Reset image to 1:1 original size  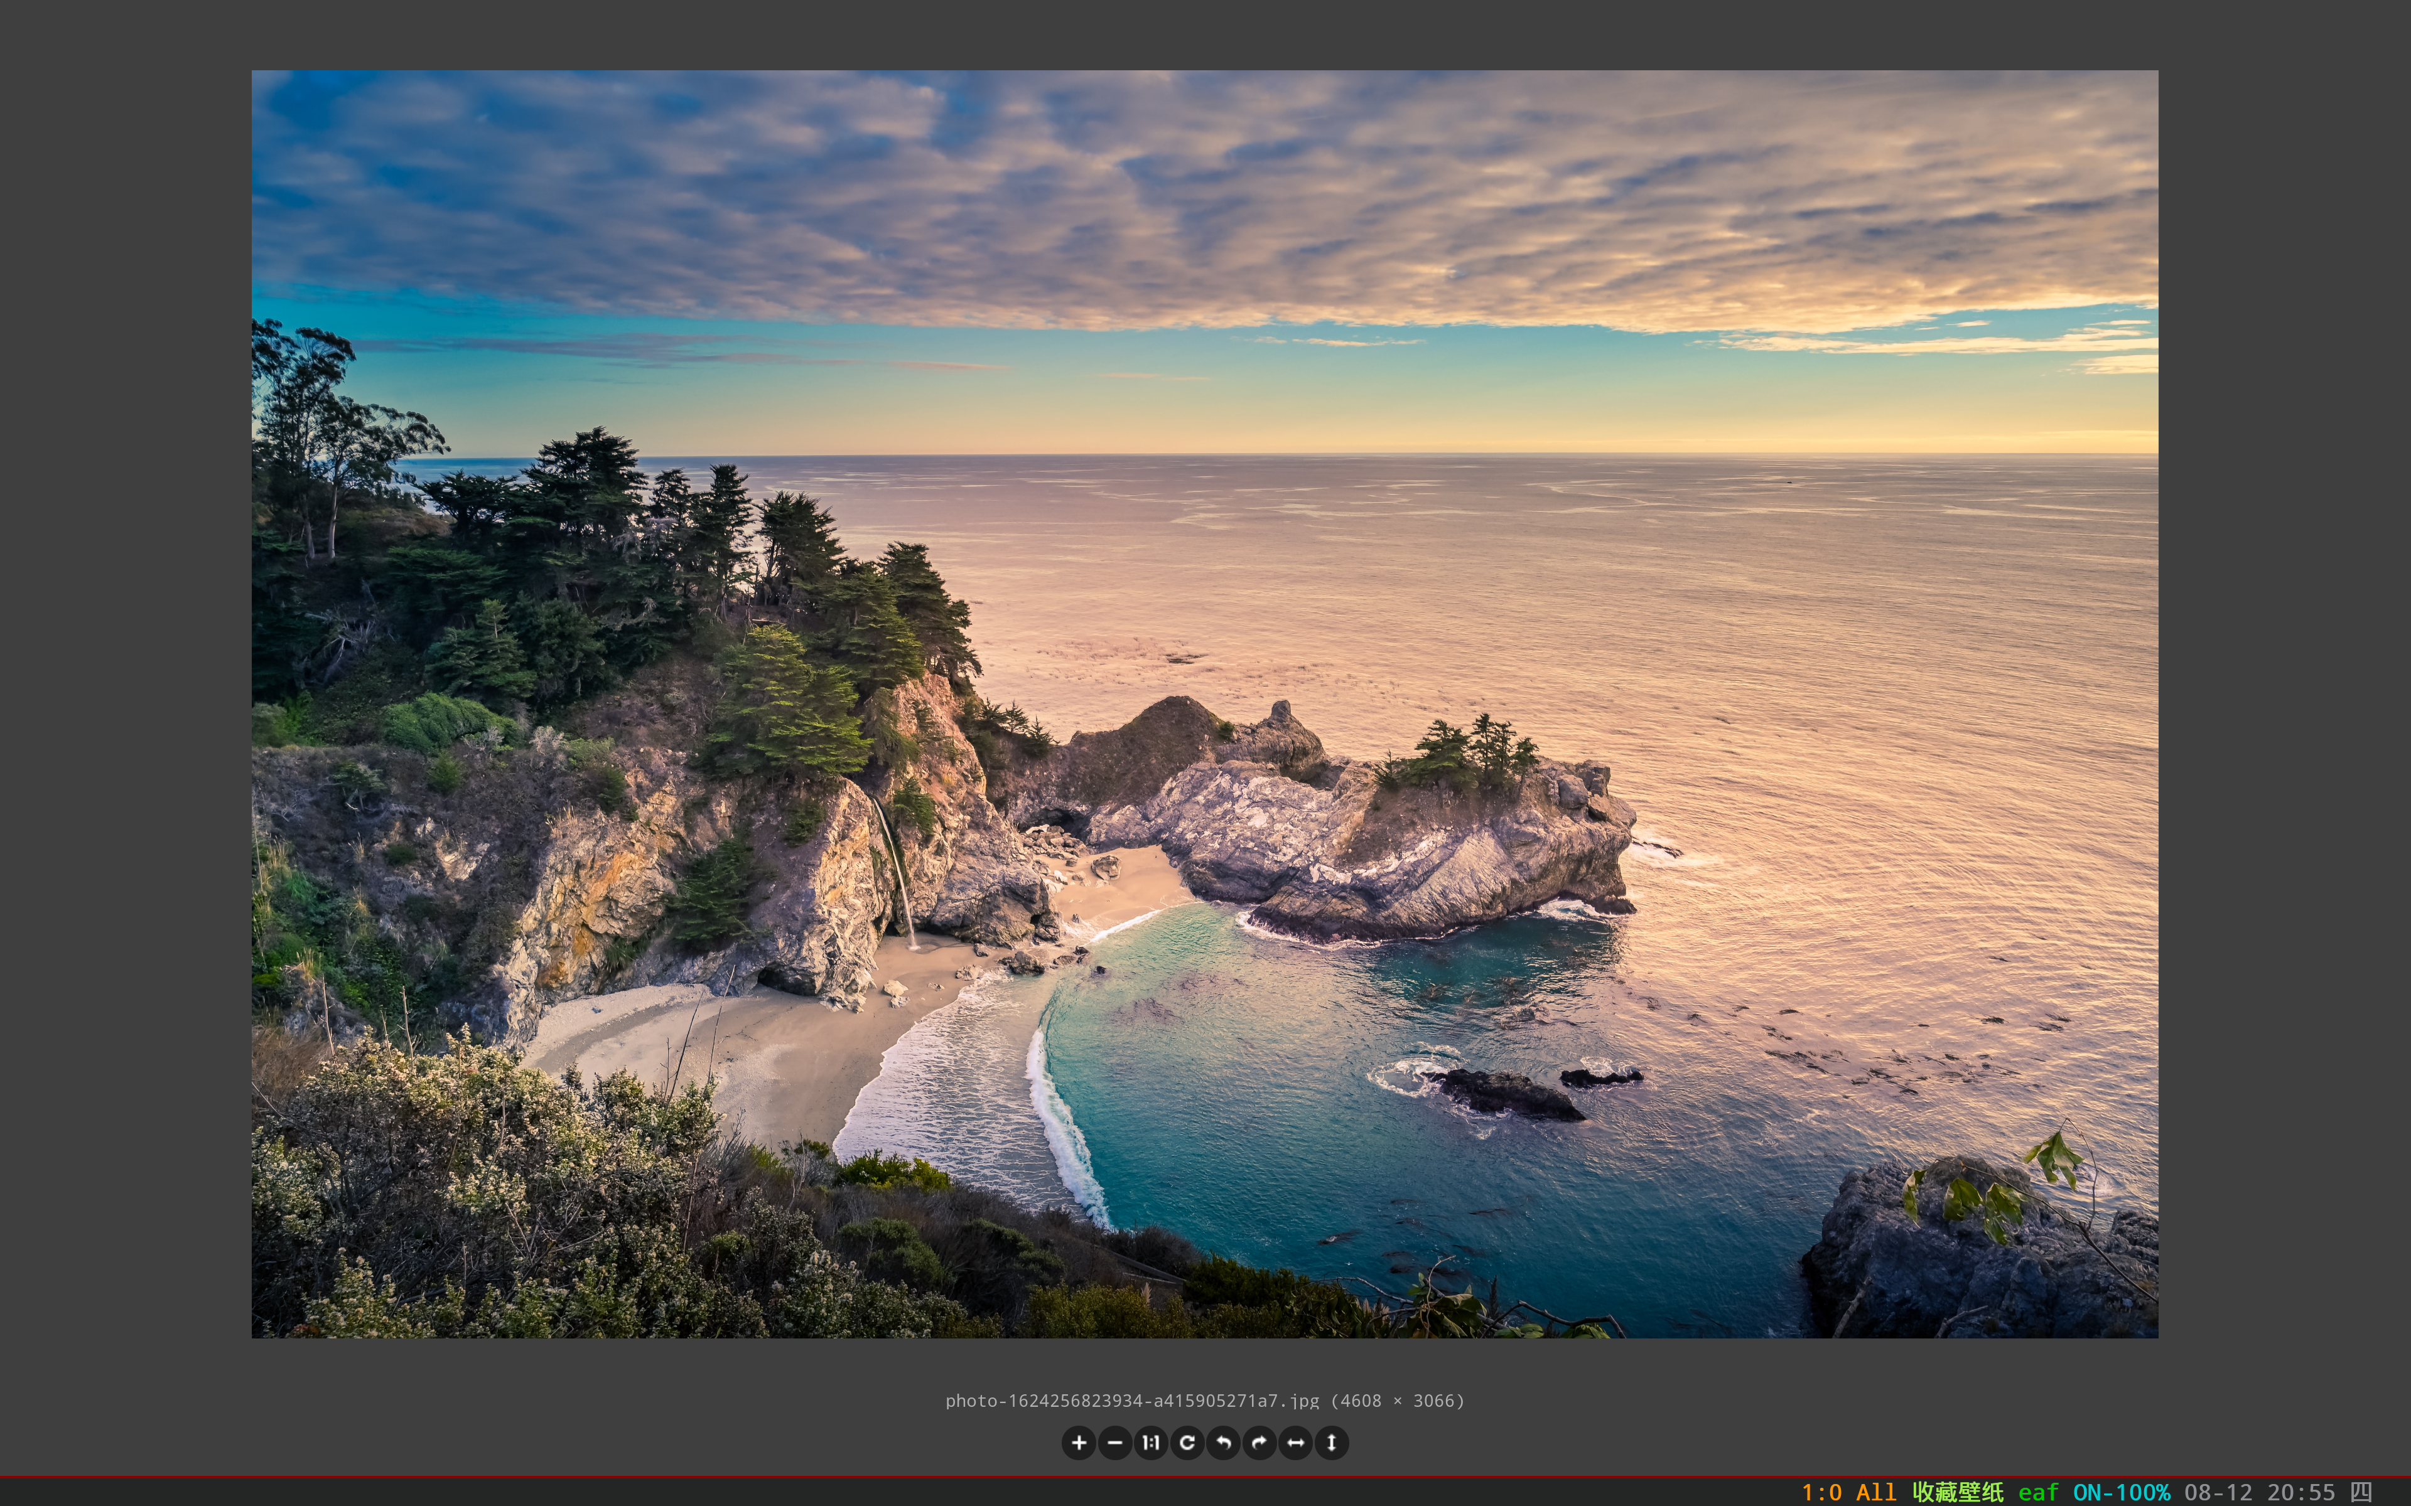tap(1151, 1442)
